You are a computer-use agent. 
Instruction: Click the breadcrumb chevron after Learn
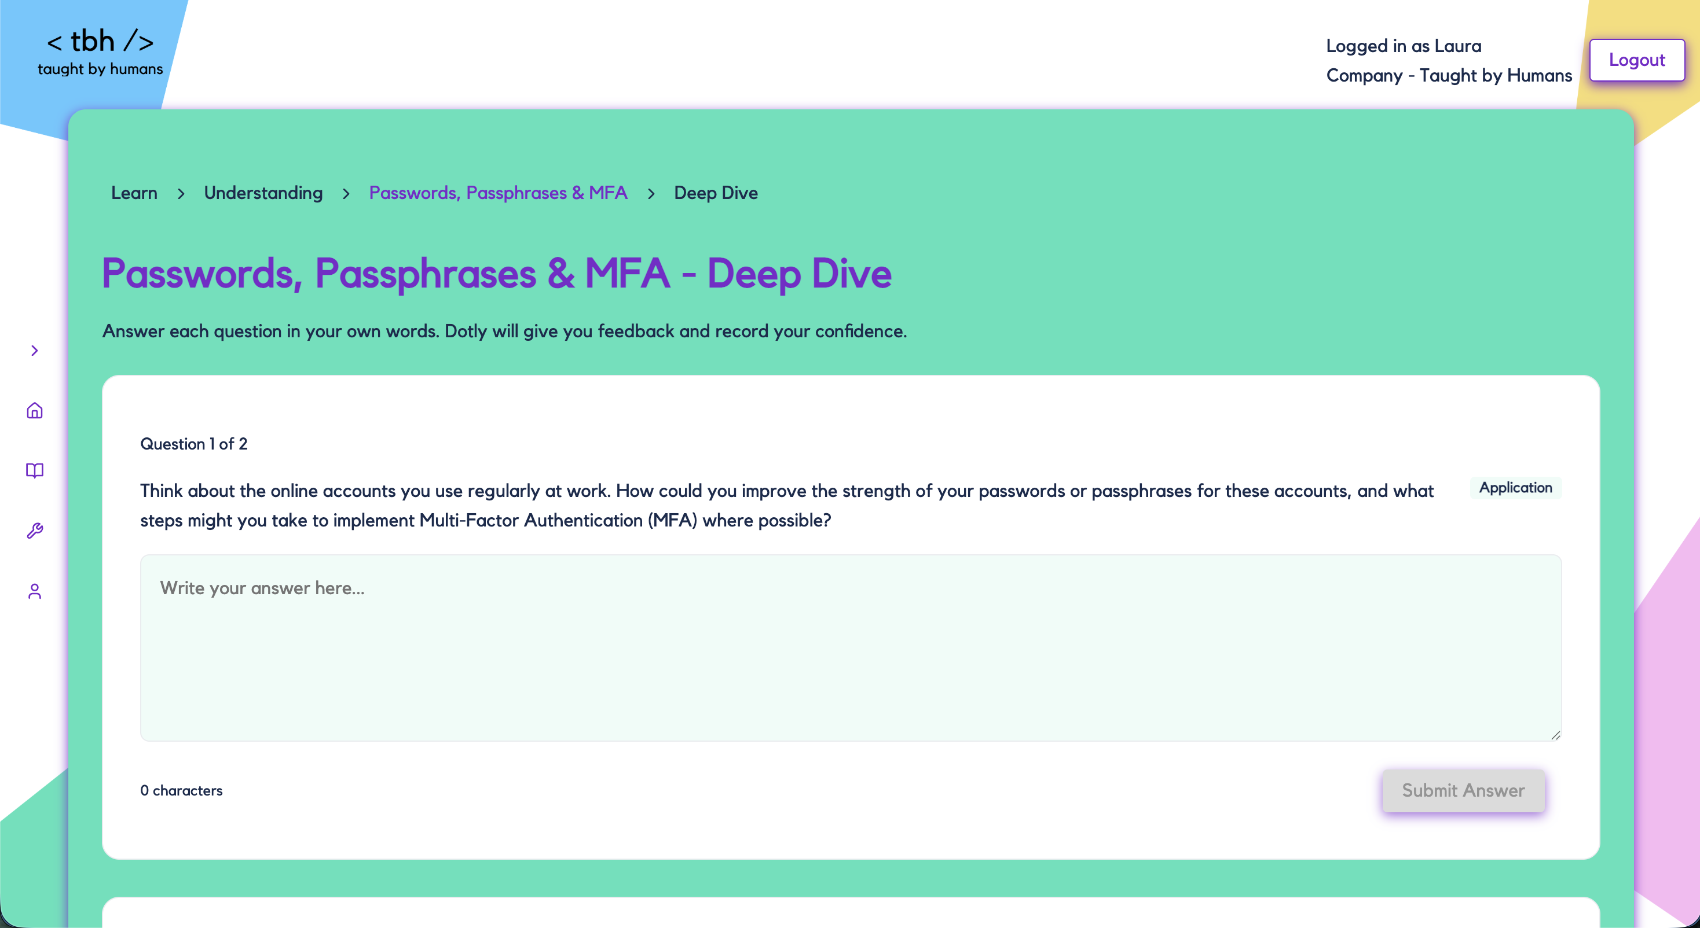click(181, 193)
